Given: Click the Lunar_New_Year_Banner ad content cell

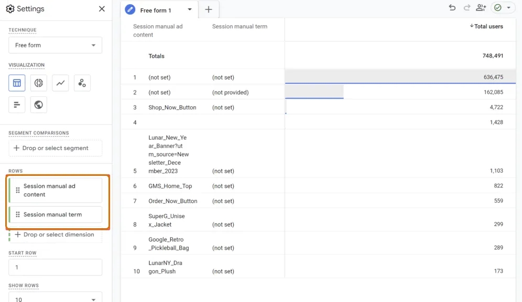Looking at the screenshot, I should pos(168,154).
